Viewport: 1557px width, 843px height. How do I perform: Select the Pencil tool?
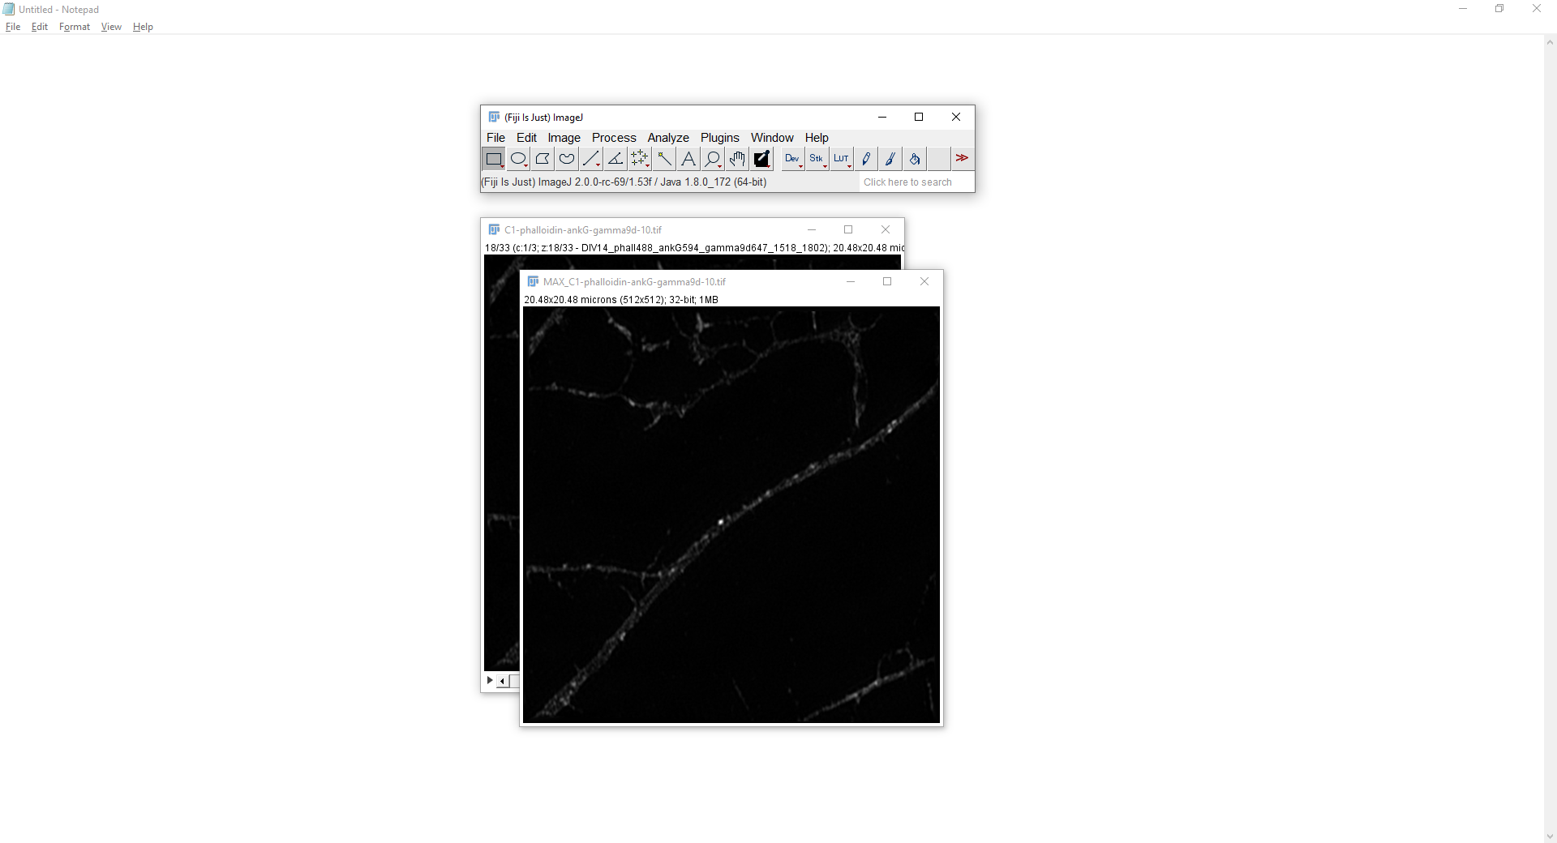(865, 159)
